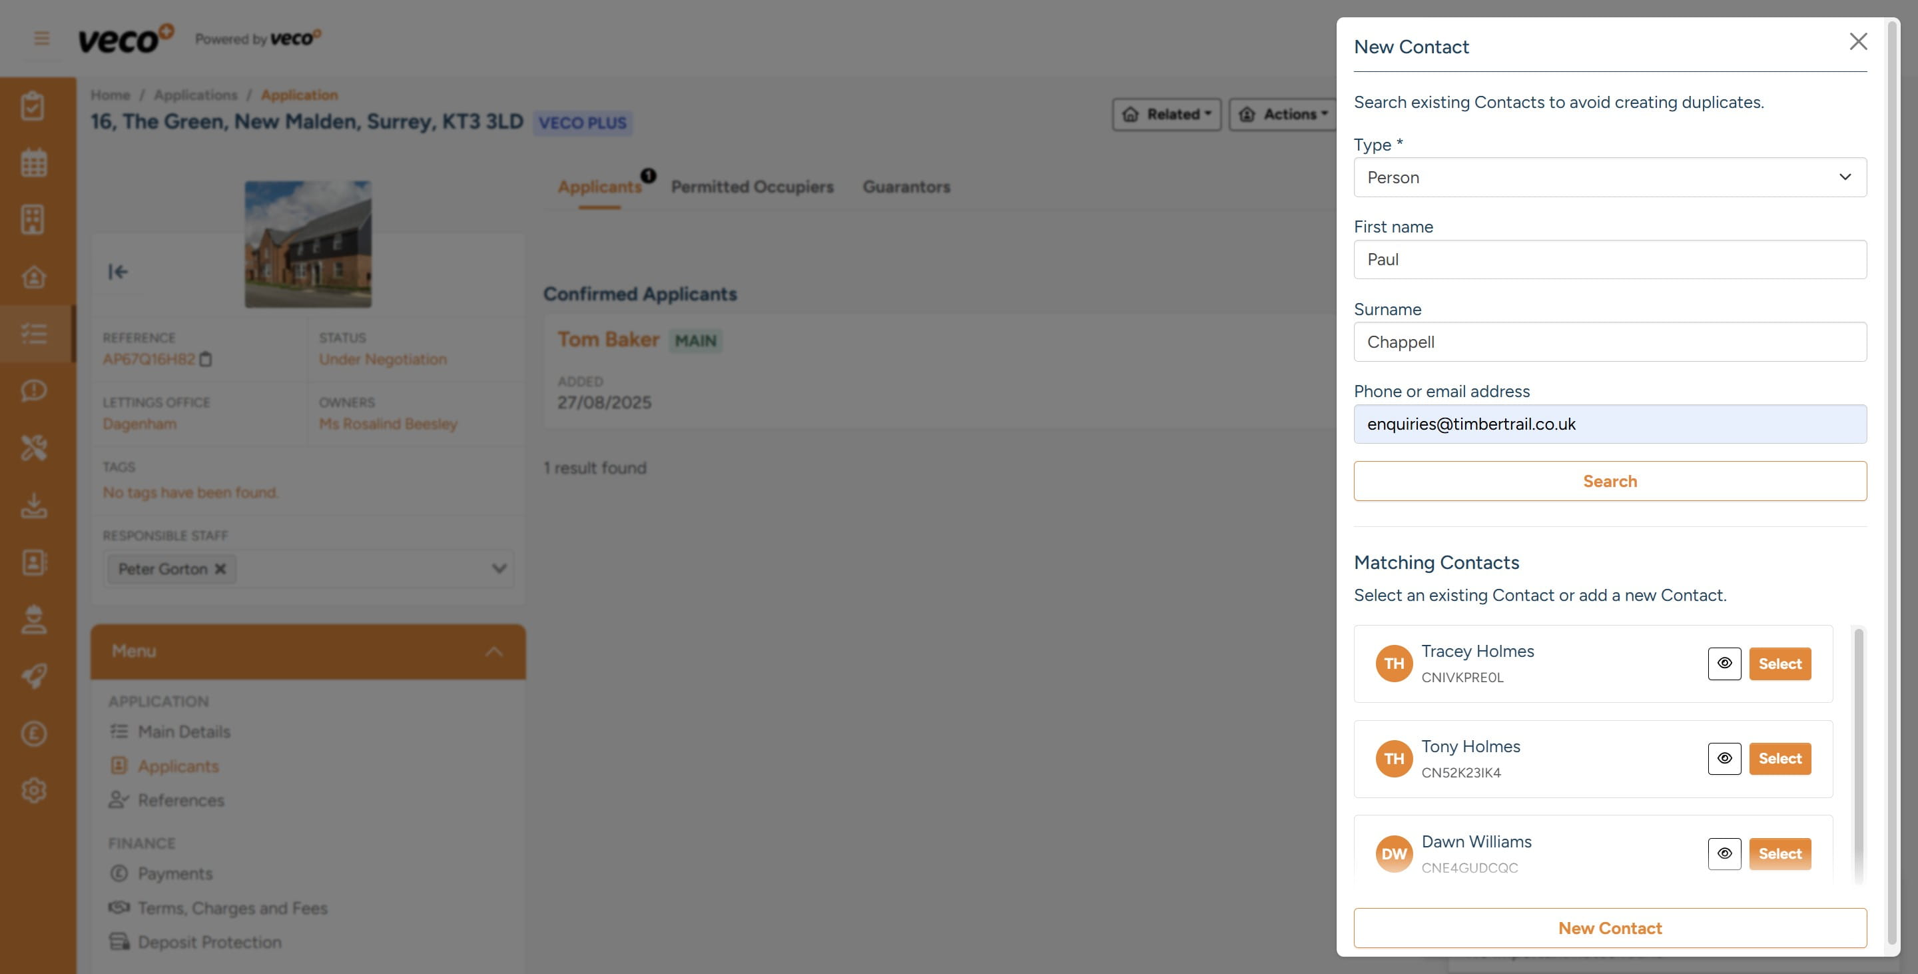Open the Tasks clipboard icon in sidebar
Image resolution: width=1918 pixels, height=974 pixels.
coord(34,105)
